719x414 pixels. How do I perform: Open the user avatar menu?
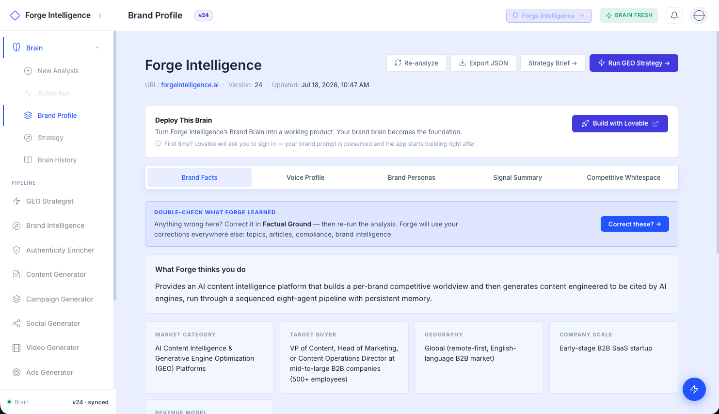[x=699, y=16]
